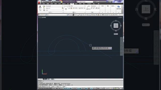Click the 表格 panel button

102,6
